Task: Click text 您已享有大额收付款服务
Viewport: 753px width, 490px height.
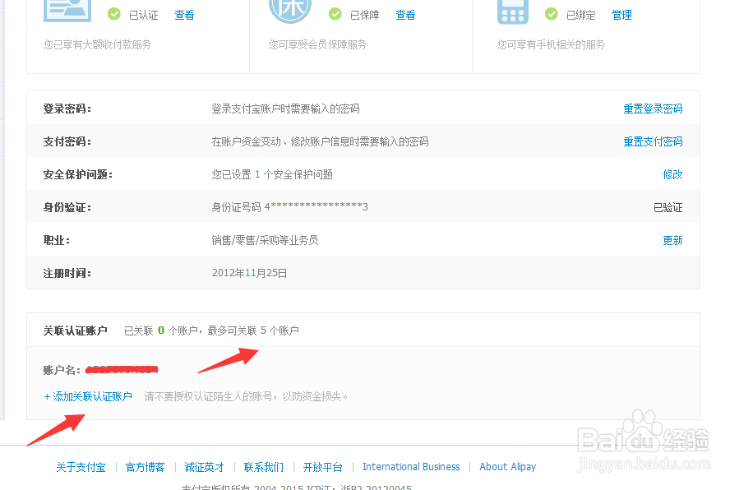Action: coord(97,44)
